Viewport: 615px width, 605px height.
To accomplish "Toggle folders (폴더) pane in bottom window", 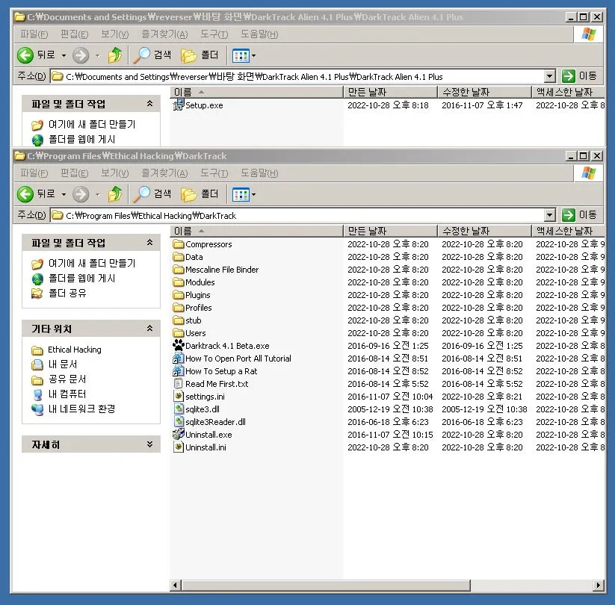I will (x=200, y=194).
